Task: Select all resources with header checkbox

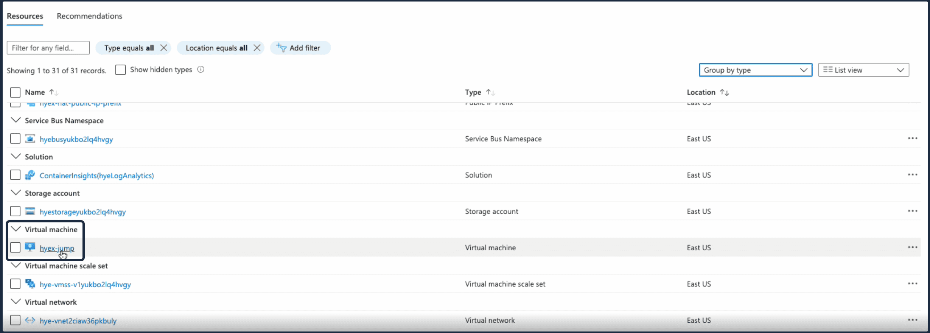Action: click(x=15, y=92)
